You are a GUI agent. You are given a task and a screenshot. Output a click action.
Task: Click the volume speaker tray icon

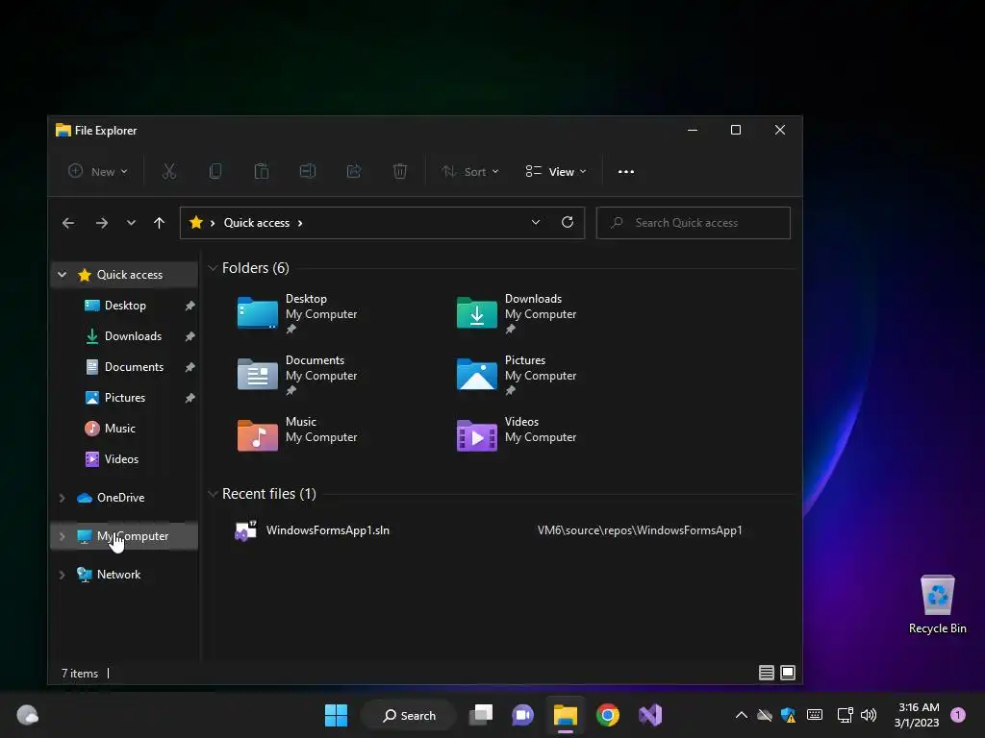pyautogui.click(x=869, y=715)
